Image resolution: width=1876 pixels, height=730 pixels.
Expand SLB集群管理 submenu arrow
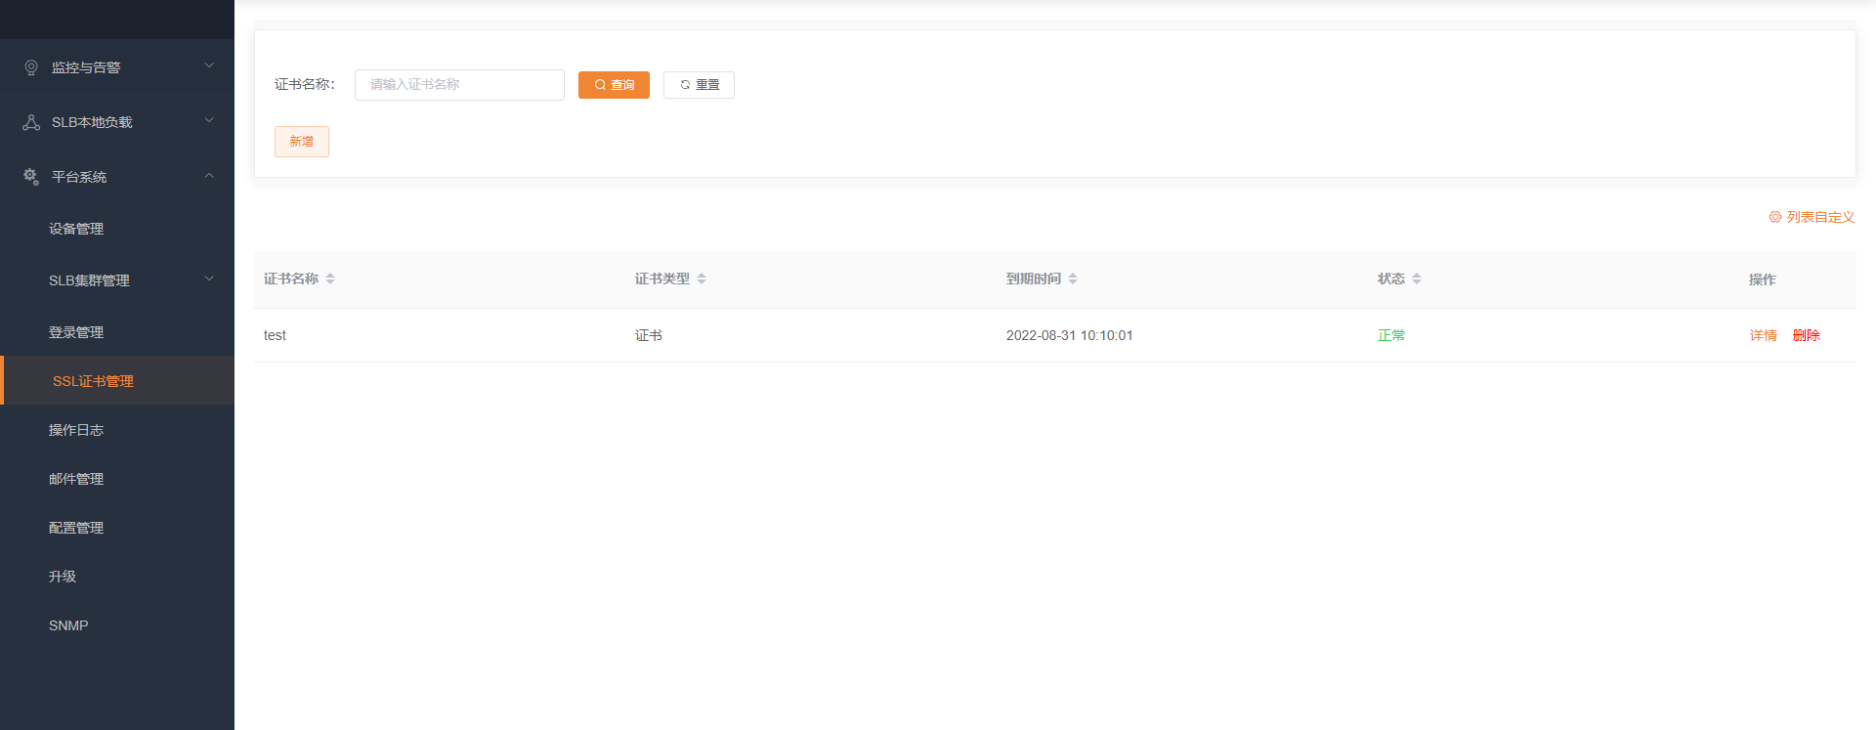208,279
